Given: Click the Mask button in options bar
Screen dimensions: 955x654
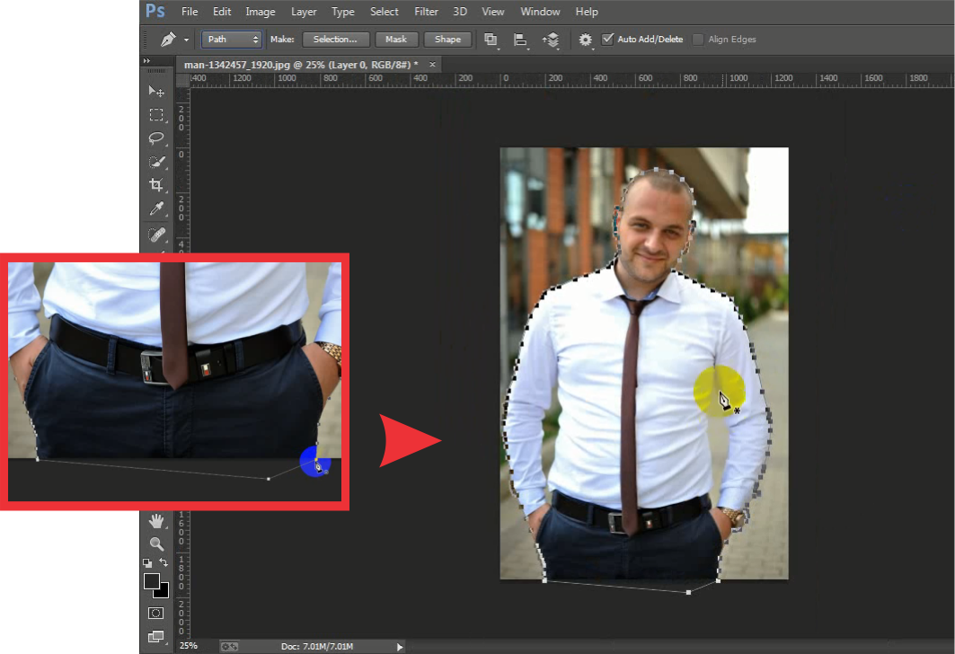Looking at the screenshot, I should [396, 39].
